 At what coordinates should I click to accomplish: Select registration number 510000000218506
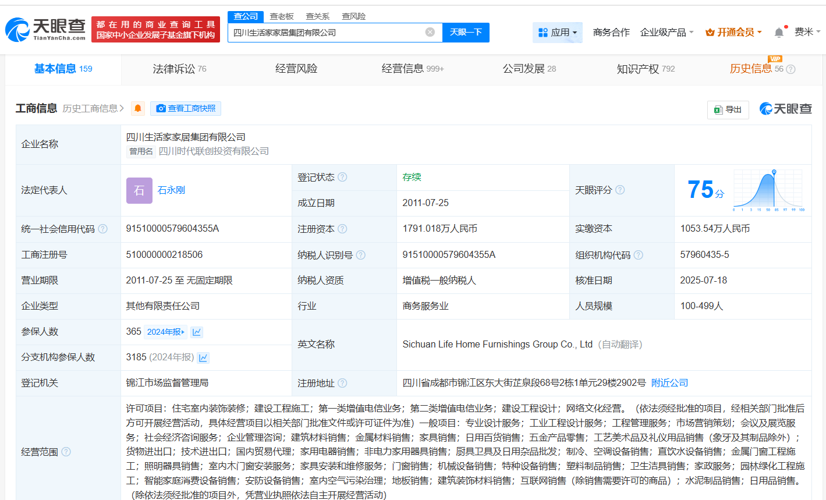coord(164,255)
